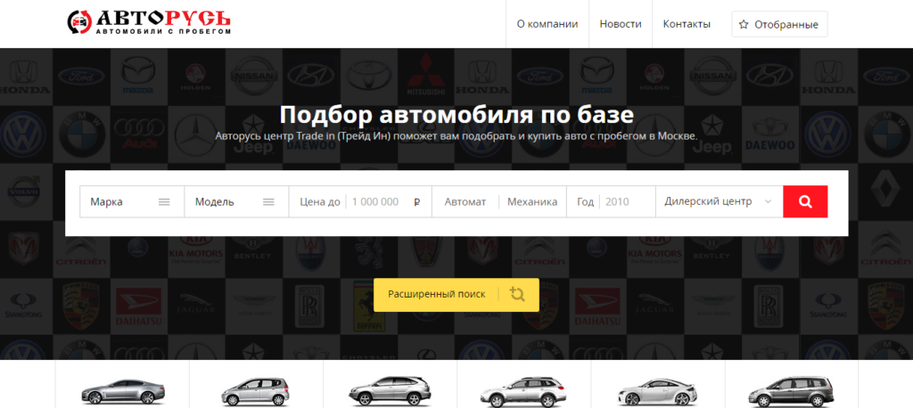913x408 pixels.
Task: Select the white wagon with roof rails
Action: (x=522, y=392)
